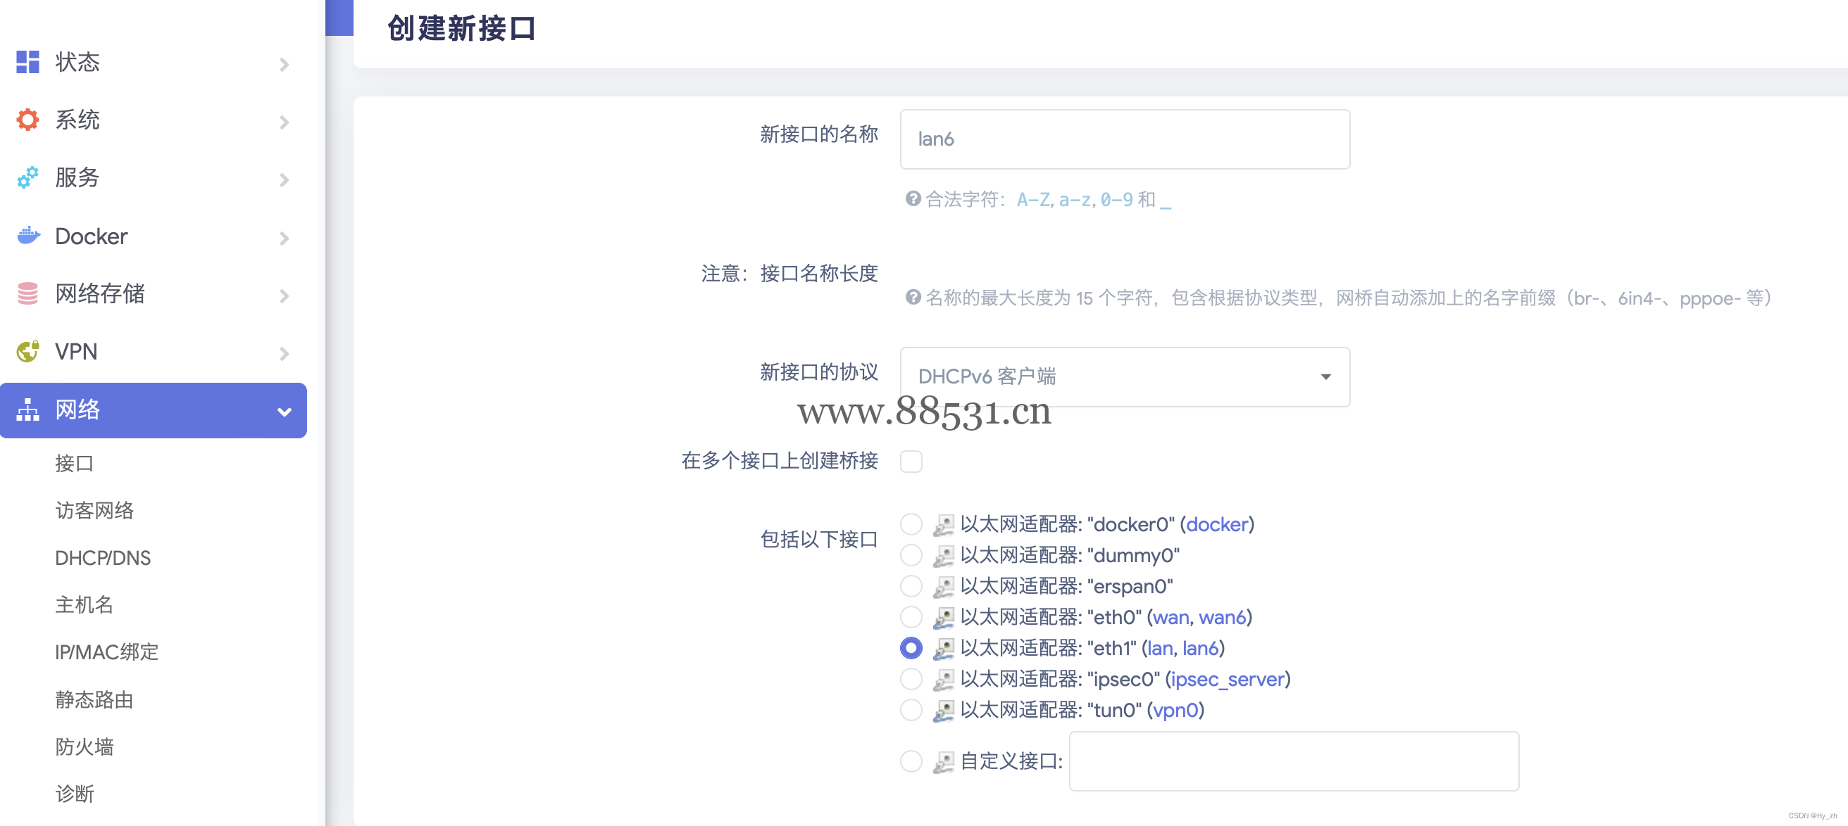Expand the 系统 menu chevron
The width and height of the screenshot is (1848, 826).
284,122
